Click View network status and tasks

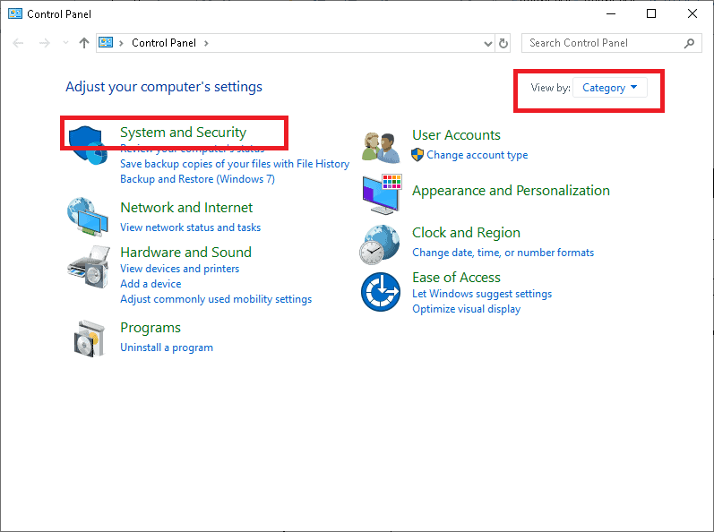click(190, 227)
